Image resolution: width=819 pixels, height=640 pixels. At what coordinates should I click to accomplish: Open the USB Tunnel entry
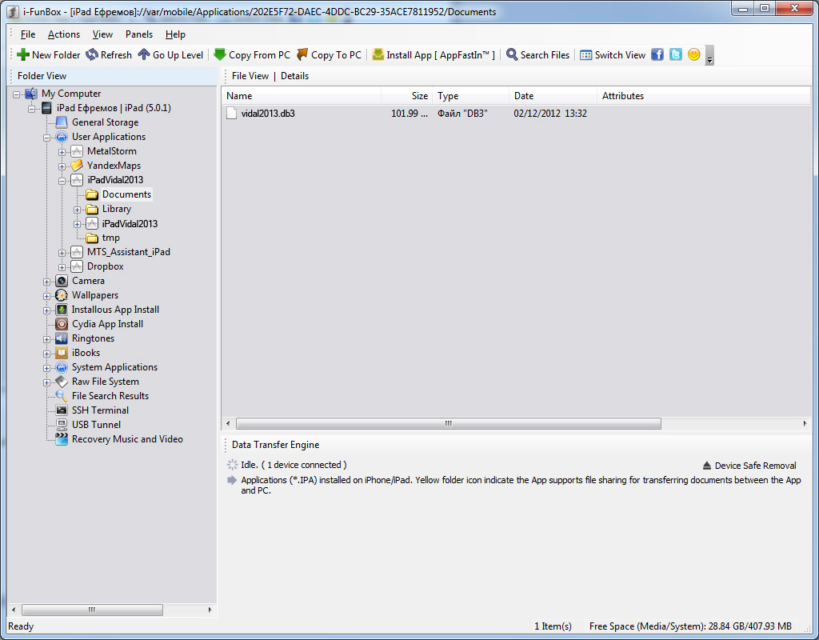(96, 425)
